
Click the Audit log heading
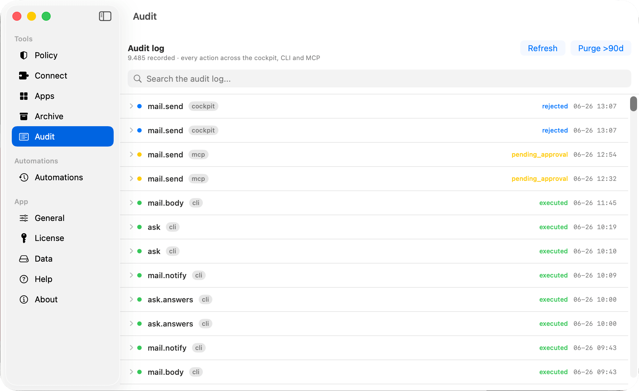[x=146, y=48]
